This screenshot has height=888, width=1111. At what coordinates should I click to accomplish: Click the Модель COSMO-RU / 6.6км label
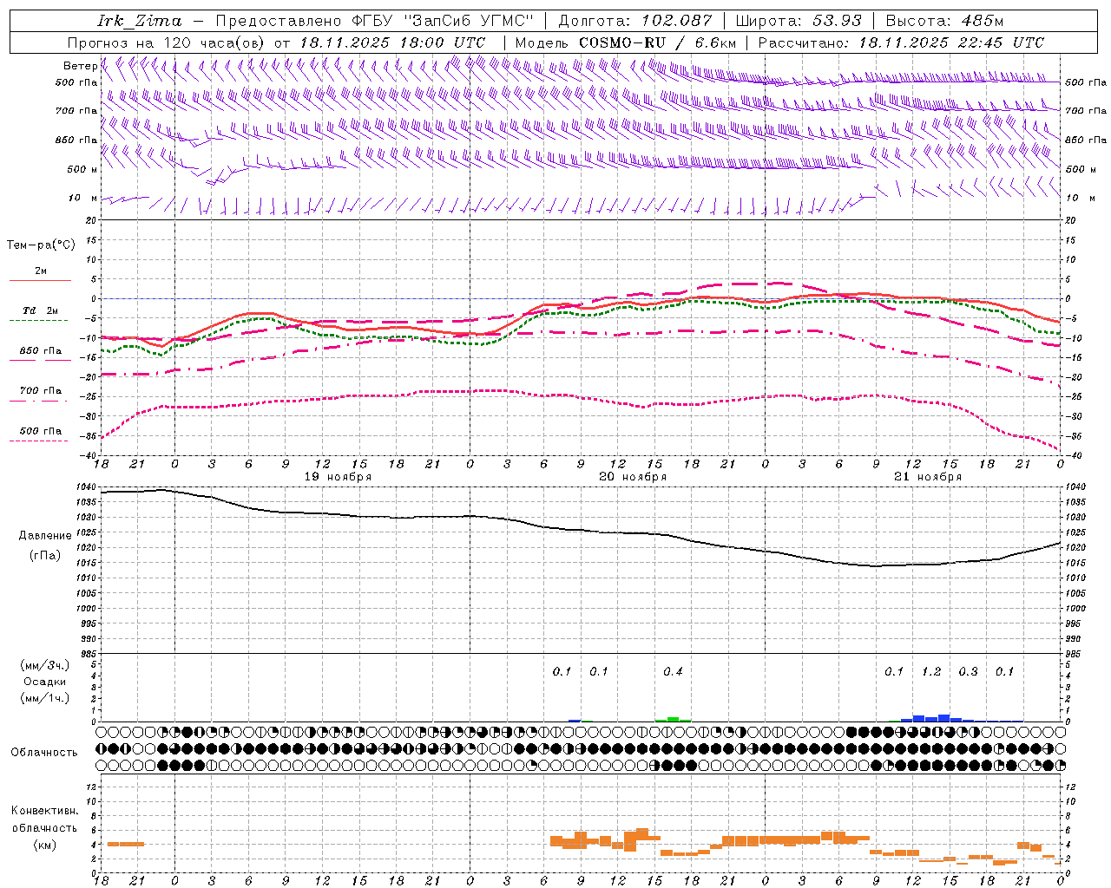click(x=625, y=42)
